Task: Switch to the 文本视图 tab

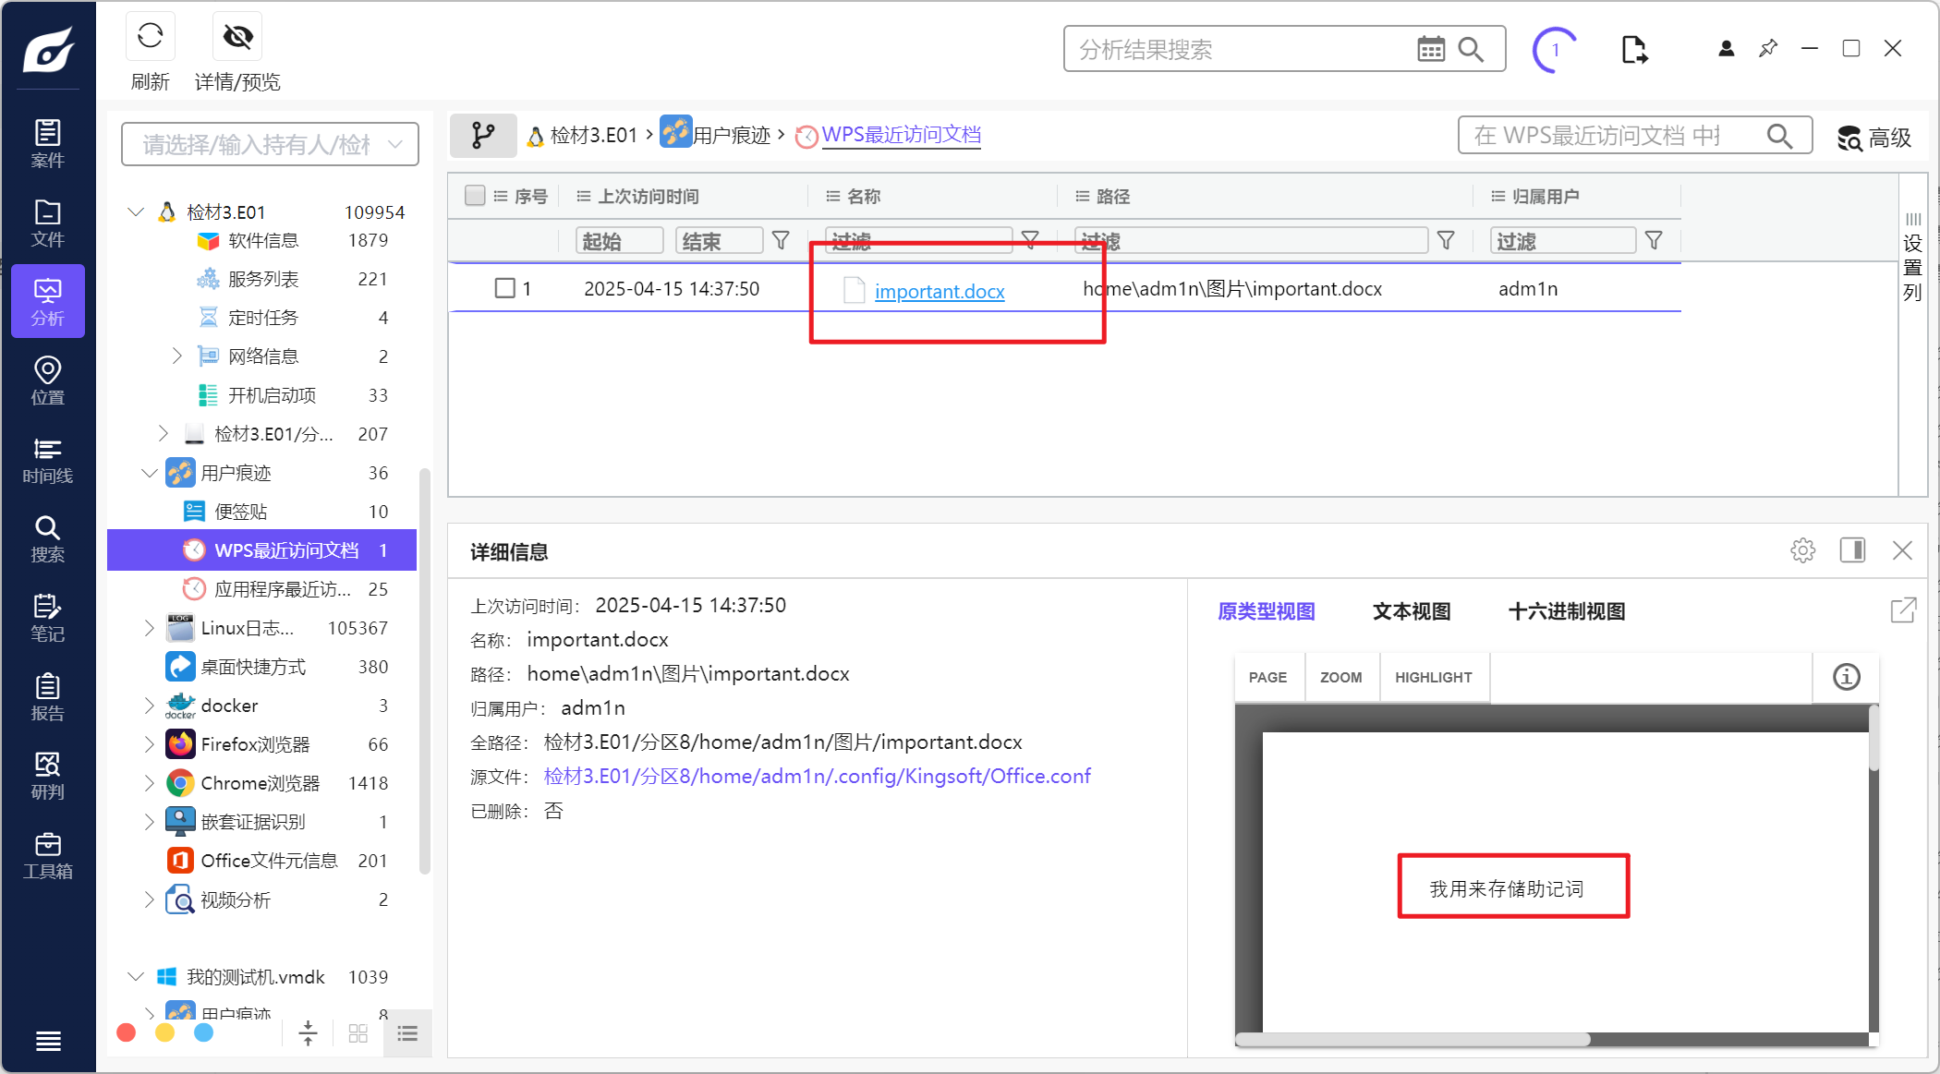Action: click(x=1411, y=611)
